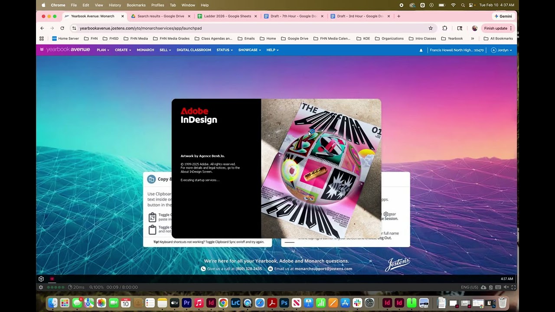Click the Yearbook Avenue logo
The image size is (555, 312).
pyautogui.click(x=65, y=50)
